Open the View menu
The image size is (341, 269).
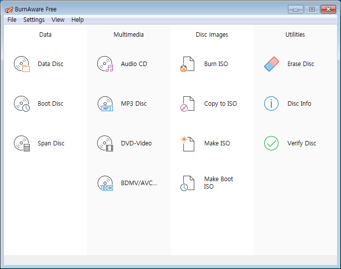click(58, 19)
